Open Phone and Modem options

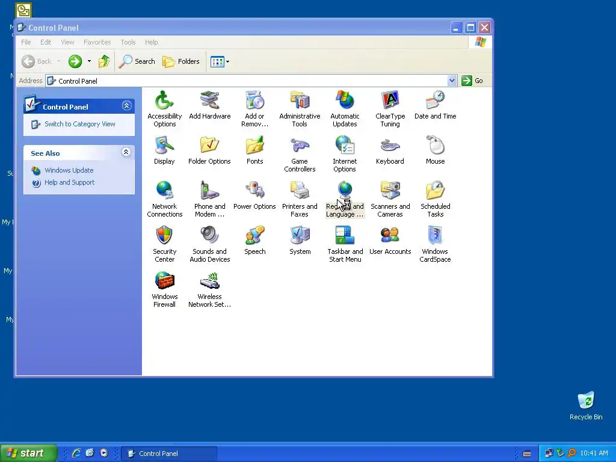click(209, 199)
